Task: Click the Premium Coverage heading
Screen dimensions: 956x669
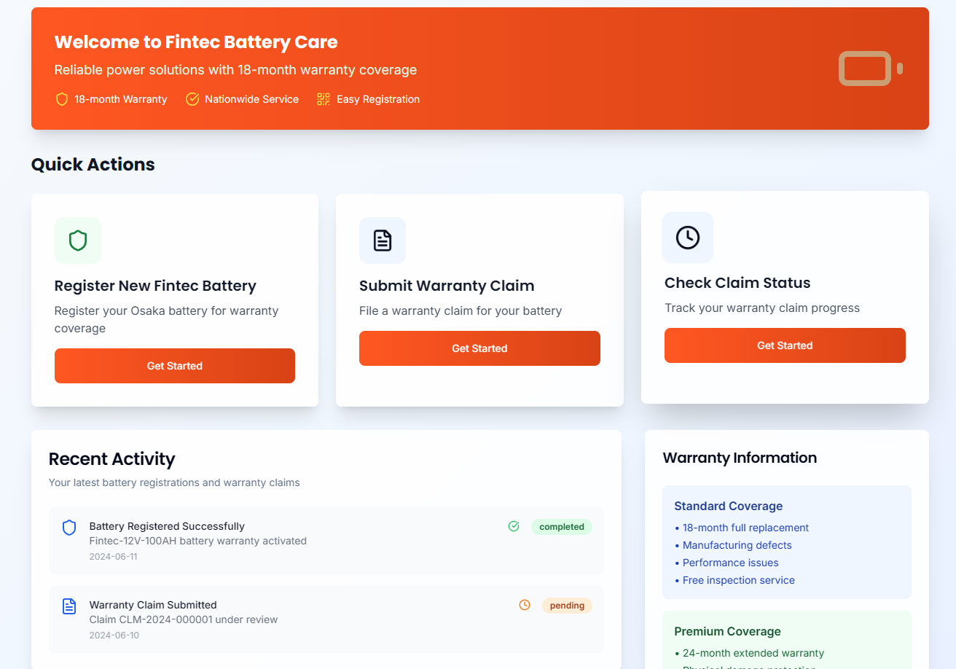Action: pos(727,631)
